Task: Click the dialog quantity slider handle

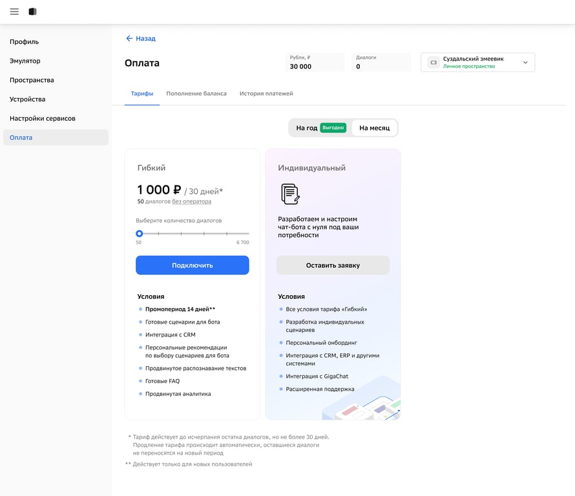Action: pyautogui.click(x=139, y=234)
